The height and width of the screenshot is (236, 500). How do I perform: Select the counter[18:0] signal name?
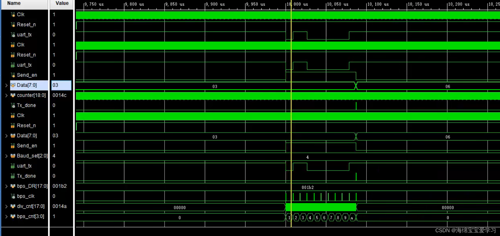tap(31, 95)
